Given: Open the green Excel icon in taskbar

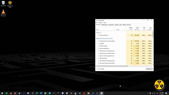Looking at the screenshot, I should pos(37,93).
